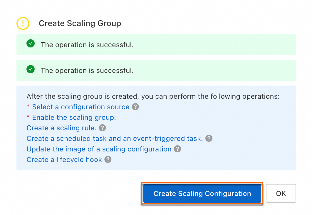Click the lower "The operation is successful" message

coord(87,70)
